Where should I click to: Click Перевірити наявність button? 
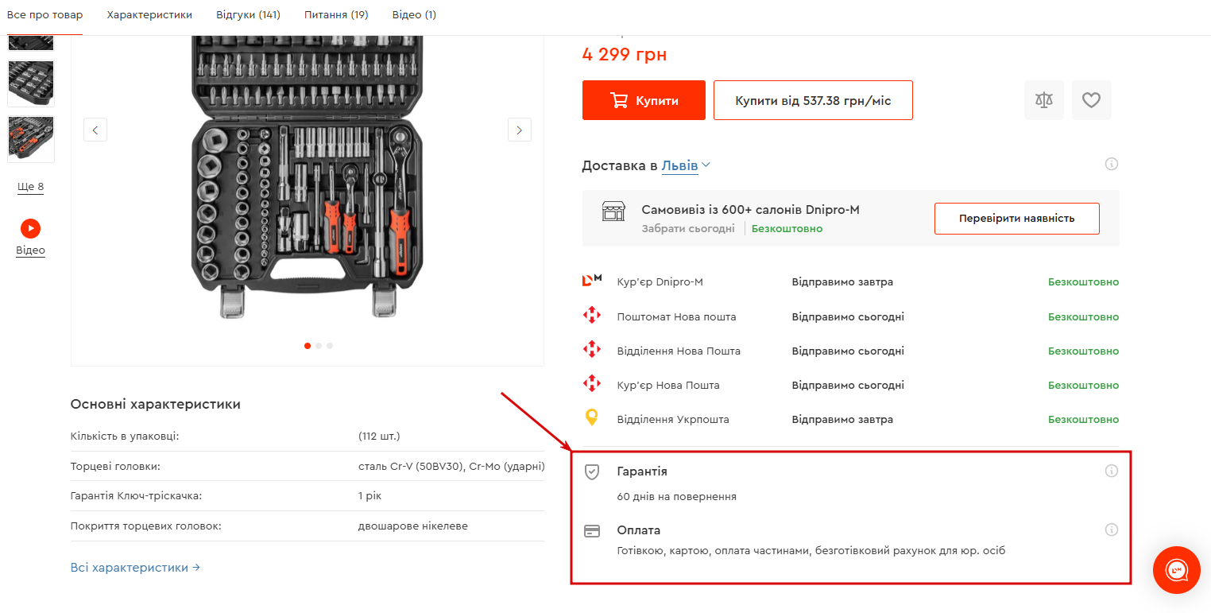pyautogui.click(x=1016, y=219)
